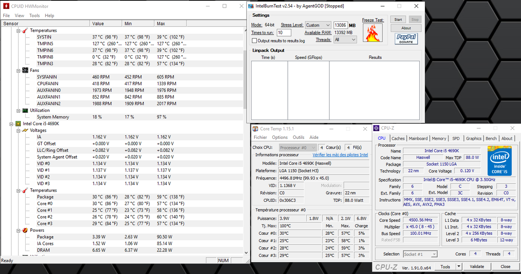Switch to CPU-Z Mainboard tab
Viewport: 521px width, 274px height.
pos(418,138)
